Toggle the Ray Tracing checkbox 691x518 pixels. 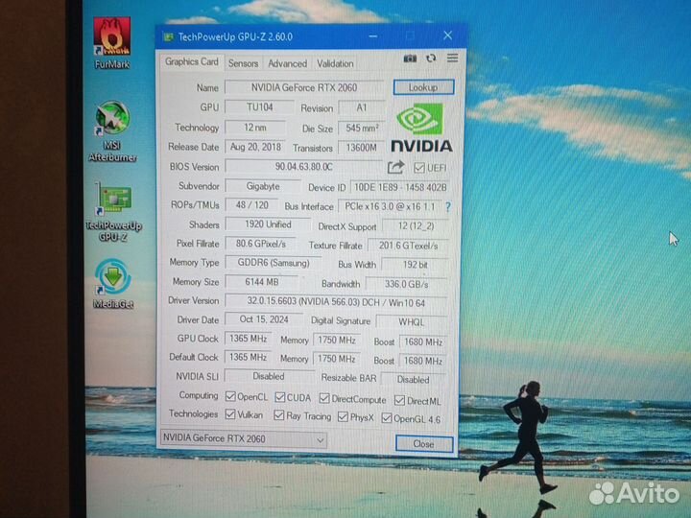coord(279,416)
